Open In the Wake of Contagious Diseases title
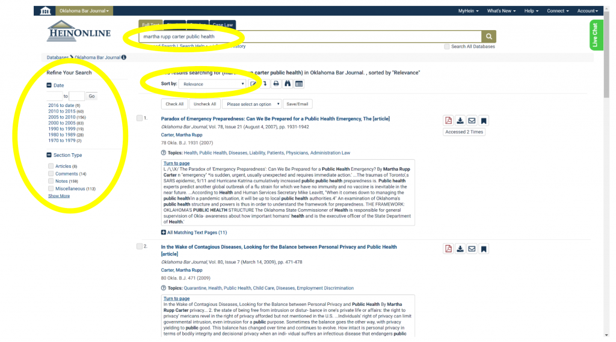616x342 pixels. pyautogui.click(x=279, y=251)
